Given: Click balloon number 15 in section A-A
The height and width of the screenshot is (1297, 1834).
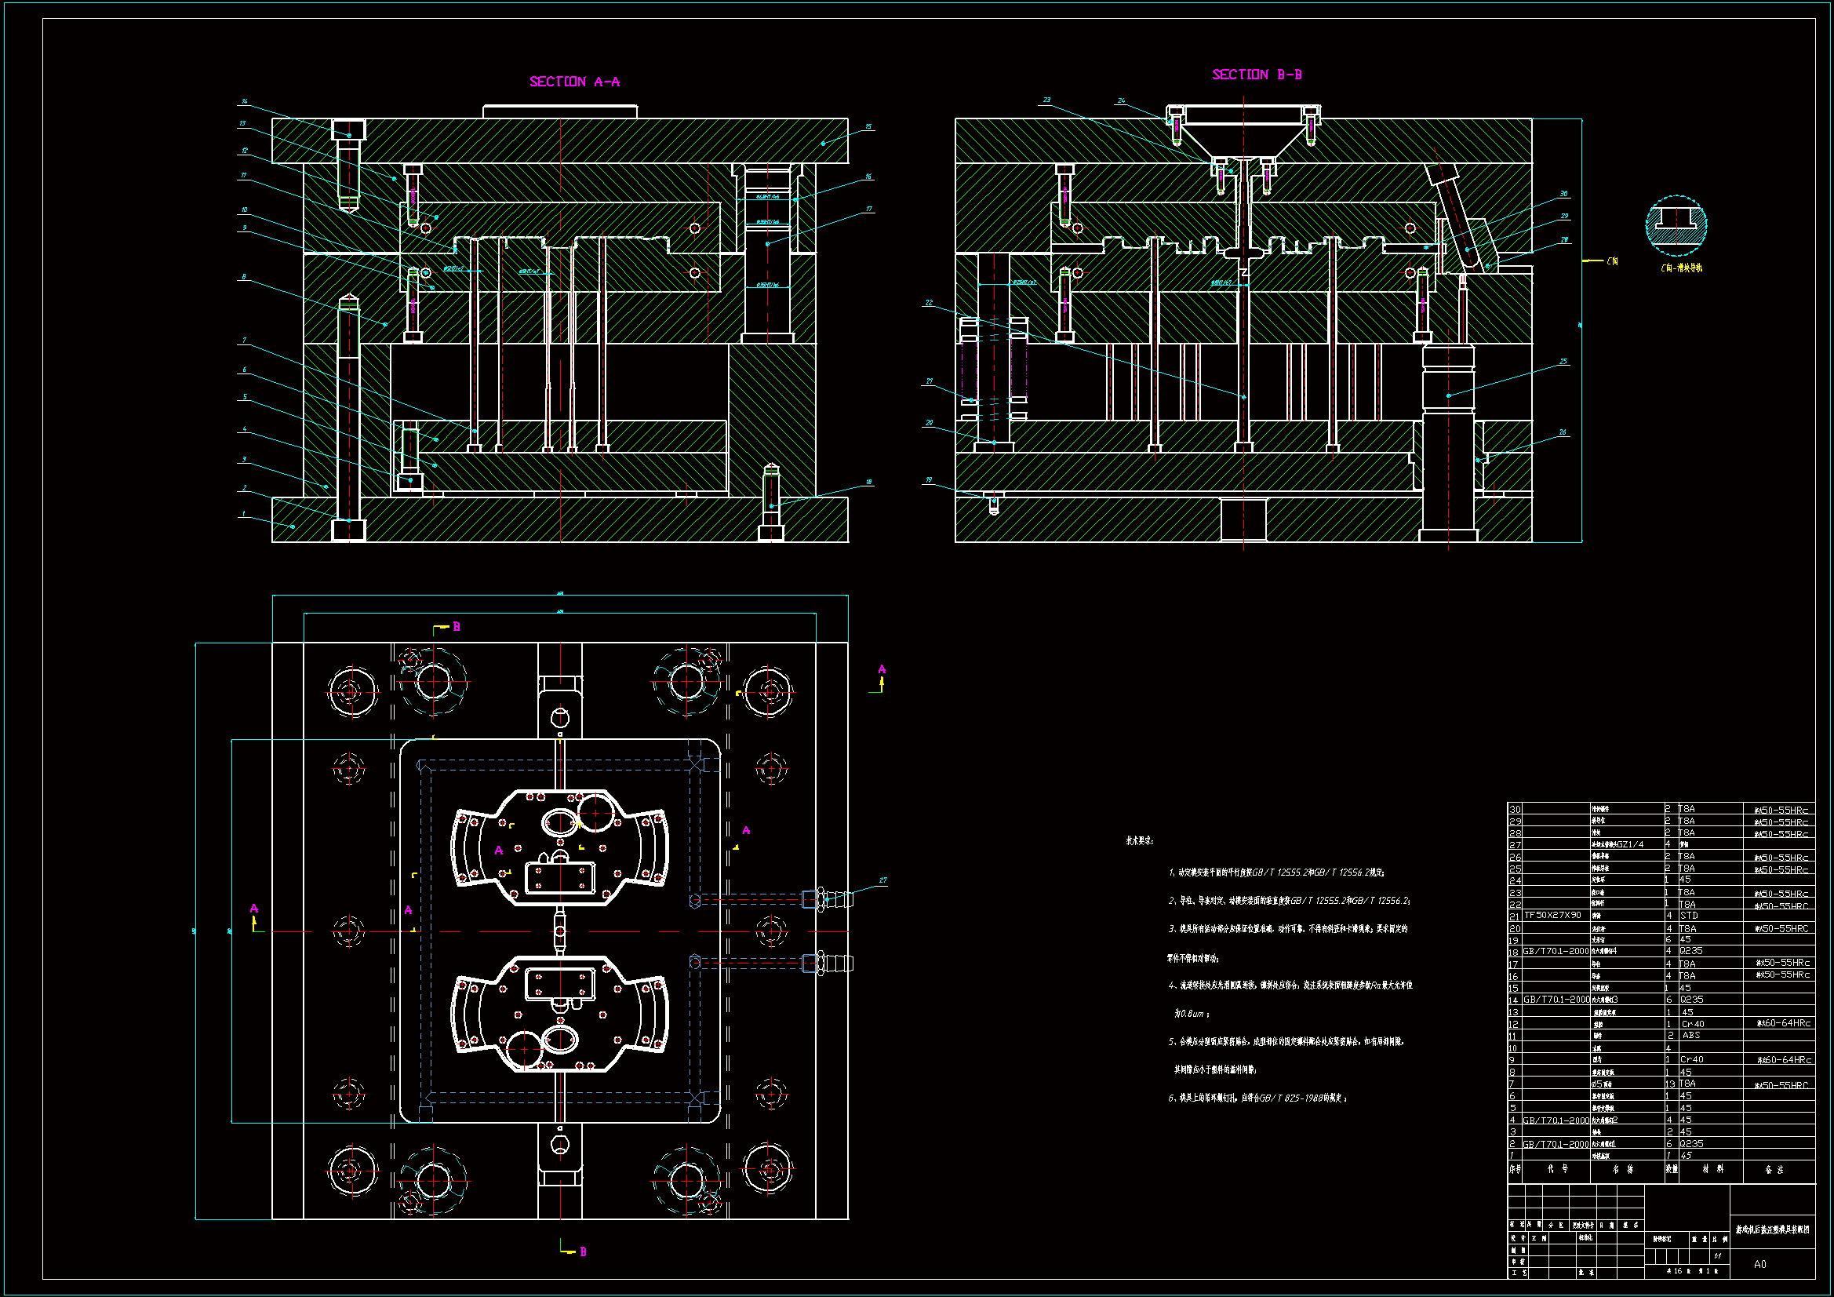Looking at the screenshot, I should (868, 126).
